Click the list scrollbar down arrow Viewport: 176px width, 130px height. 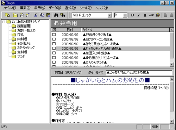(x=172, y=64)
